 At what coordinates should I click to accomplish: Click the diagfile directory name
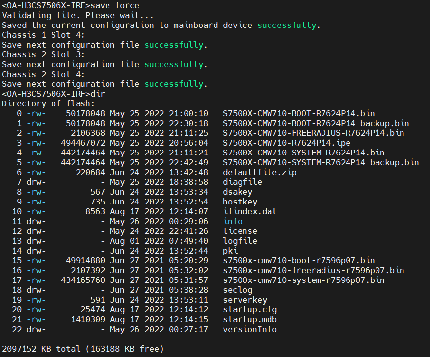pyautogui.click(x=242, y=182)
